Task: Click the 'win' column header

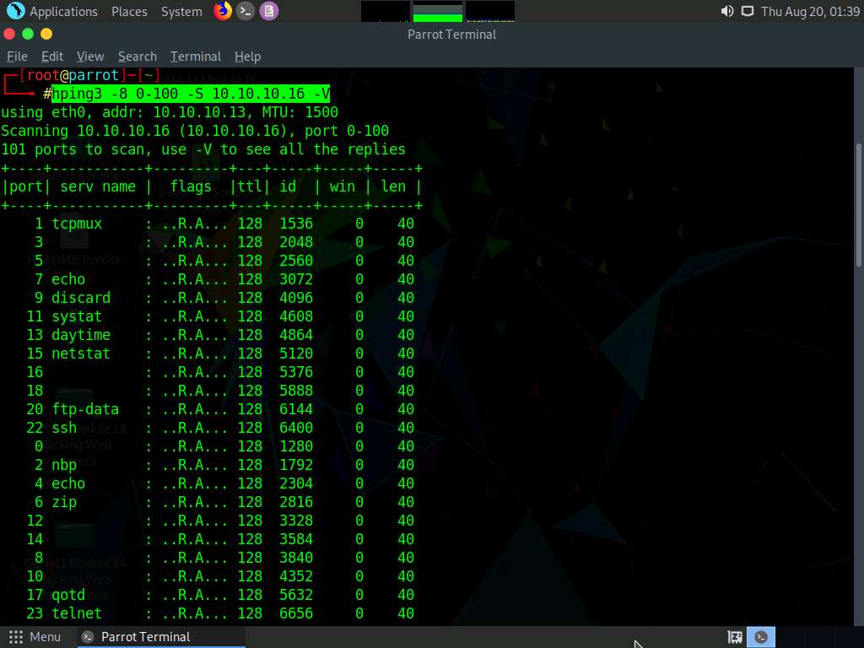Action: click(x=343, y=186)
